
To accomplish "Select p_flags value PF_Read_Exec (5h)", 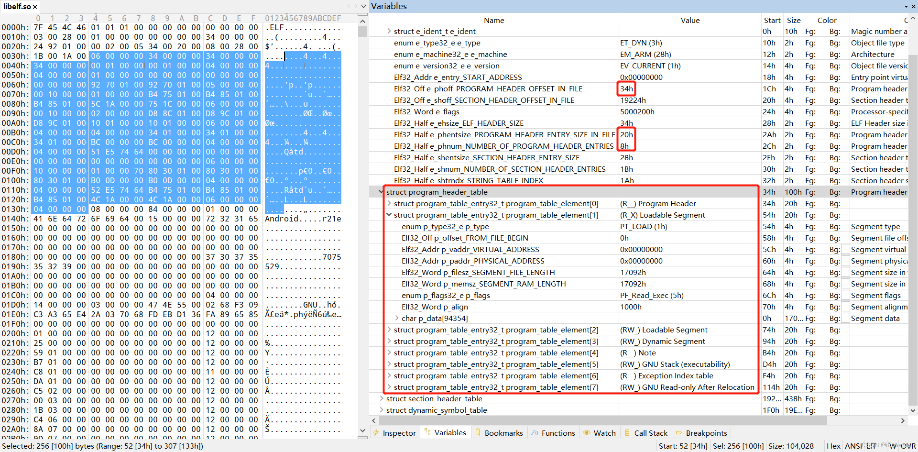I will pos(652,295).
